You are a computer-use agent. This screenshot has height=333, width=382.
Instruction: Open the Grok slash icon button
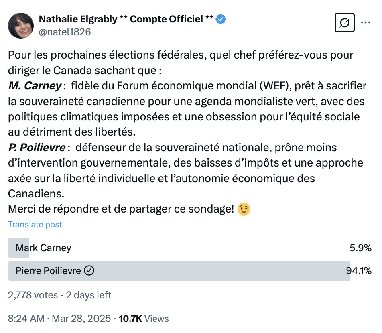344,22
